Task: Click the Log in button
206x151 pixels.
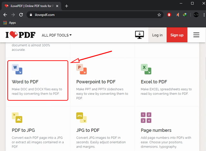Action: point(157,35)
